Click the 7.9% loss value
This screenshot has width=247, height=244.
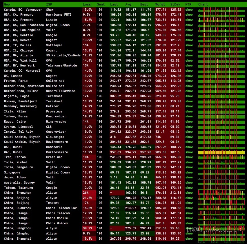tap(87, 25)
